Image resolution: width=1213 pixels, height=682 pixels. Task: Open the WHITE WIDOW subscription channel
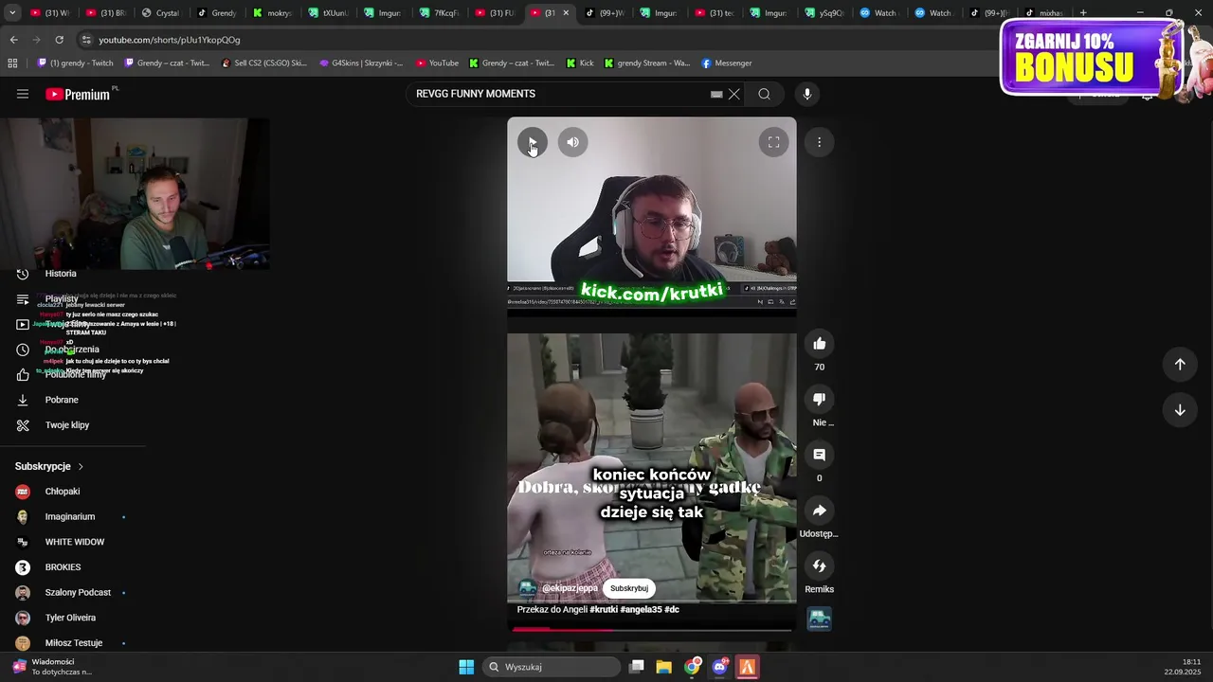(75, 542)
